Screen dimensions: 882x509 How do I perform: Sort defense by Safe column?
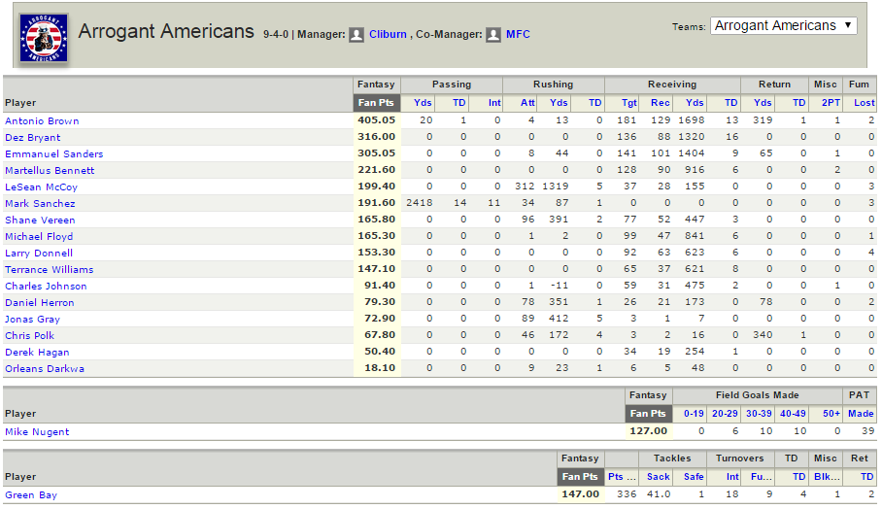pos(694,476)
